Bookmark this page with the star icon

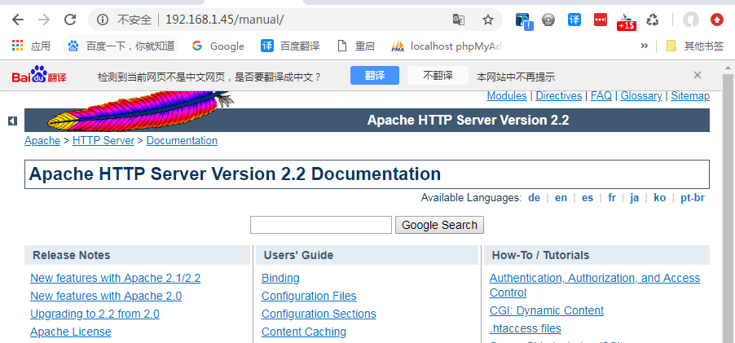pos(488,20)
